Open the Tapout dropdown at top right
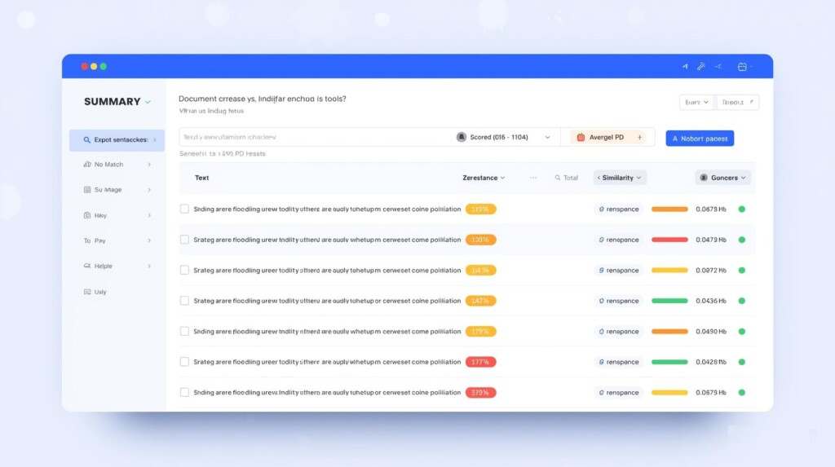The image size is (835, 467). click(737, 102)
